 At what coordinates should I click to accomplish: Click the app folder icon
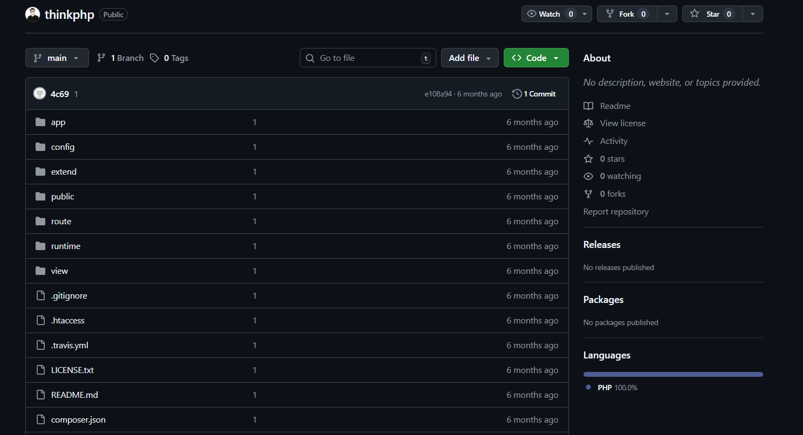tap(40, 122)
